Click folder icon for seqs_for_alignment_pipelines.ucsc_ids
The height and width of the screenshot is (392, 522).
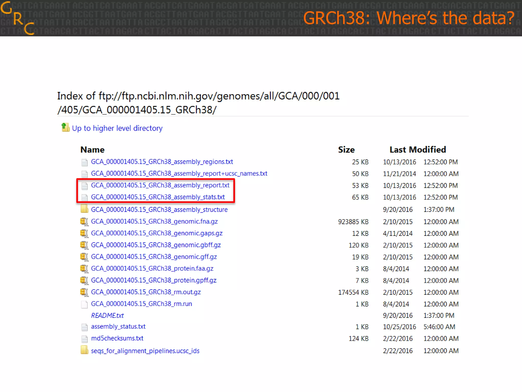click(84, 350)
